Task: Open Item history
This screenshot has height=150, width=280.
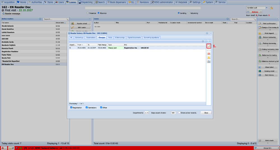Action: coord(268,75)
